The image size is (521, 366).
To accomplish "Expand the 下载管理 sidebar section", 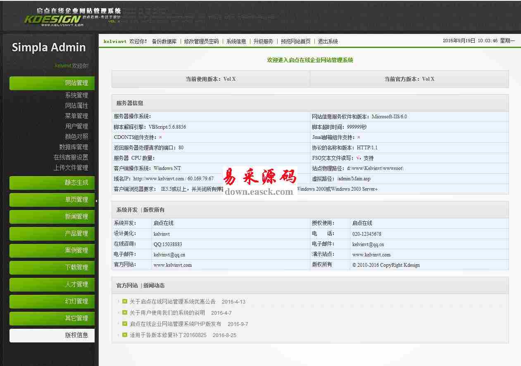I will (x=52, y=268).
